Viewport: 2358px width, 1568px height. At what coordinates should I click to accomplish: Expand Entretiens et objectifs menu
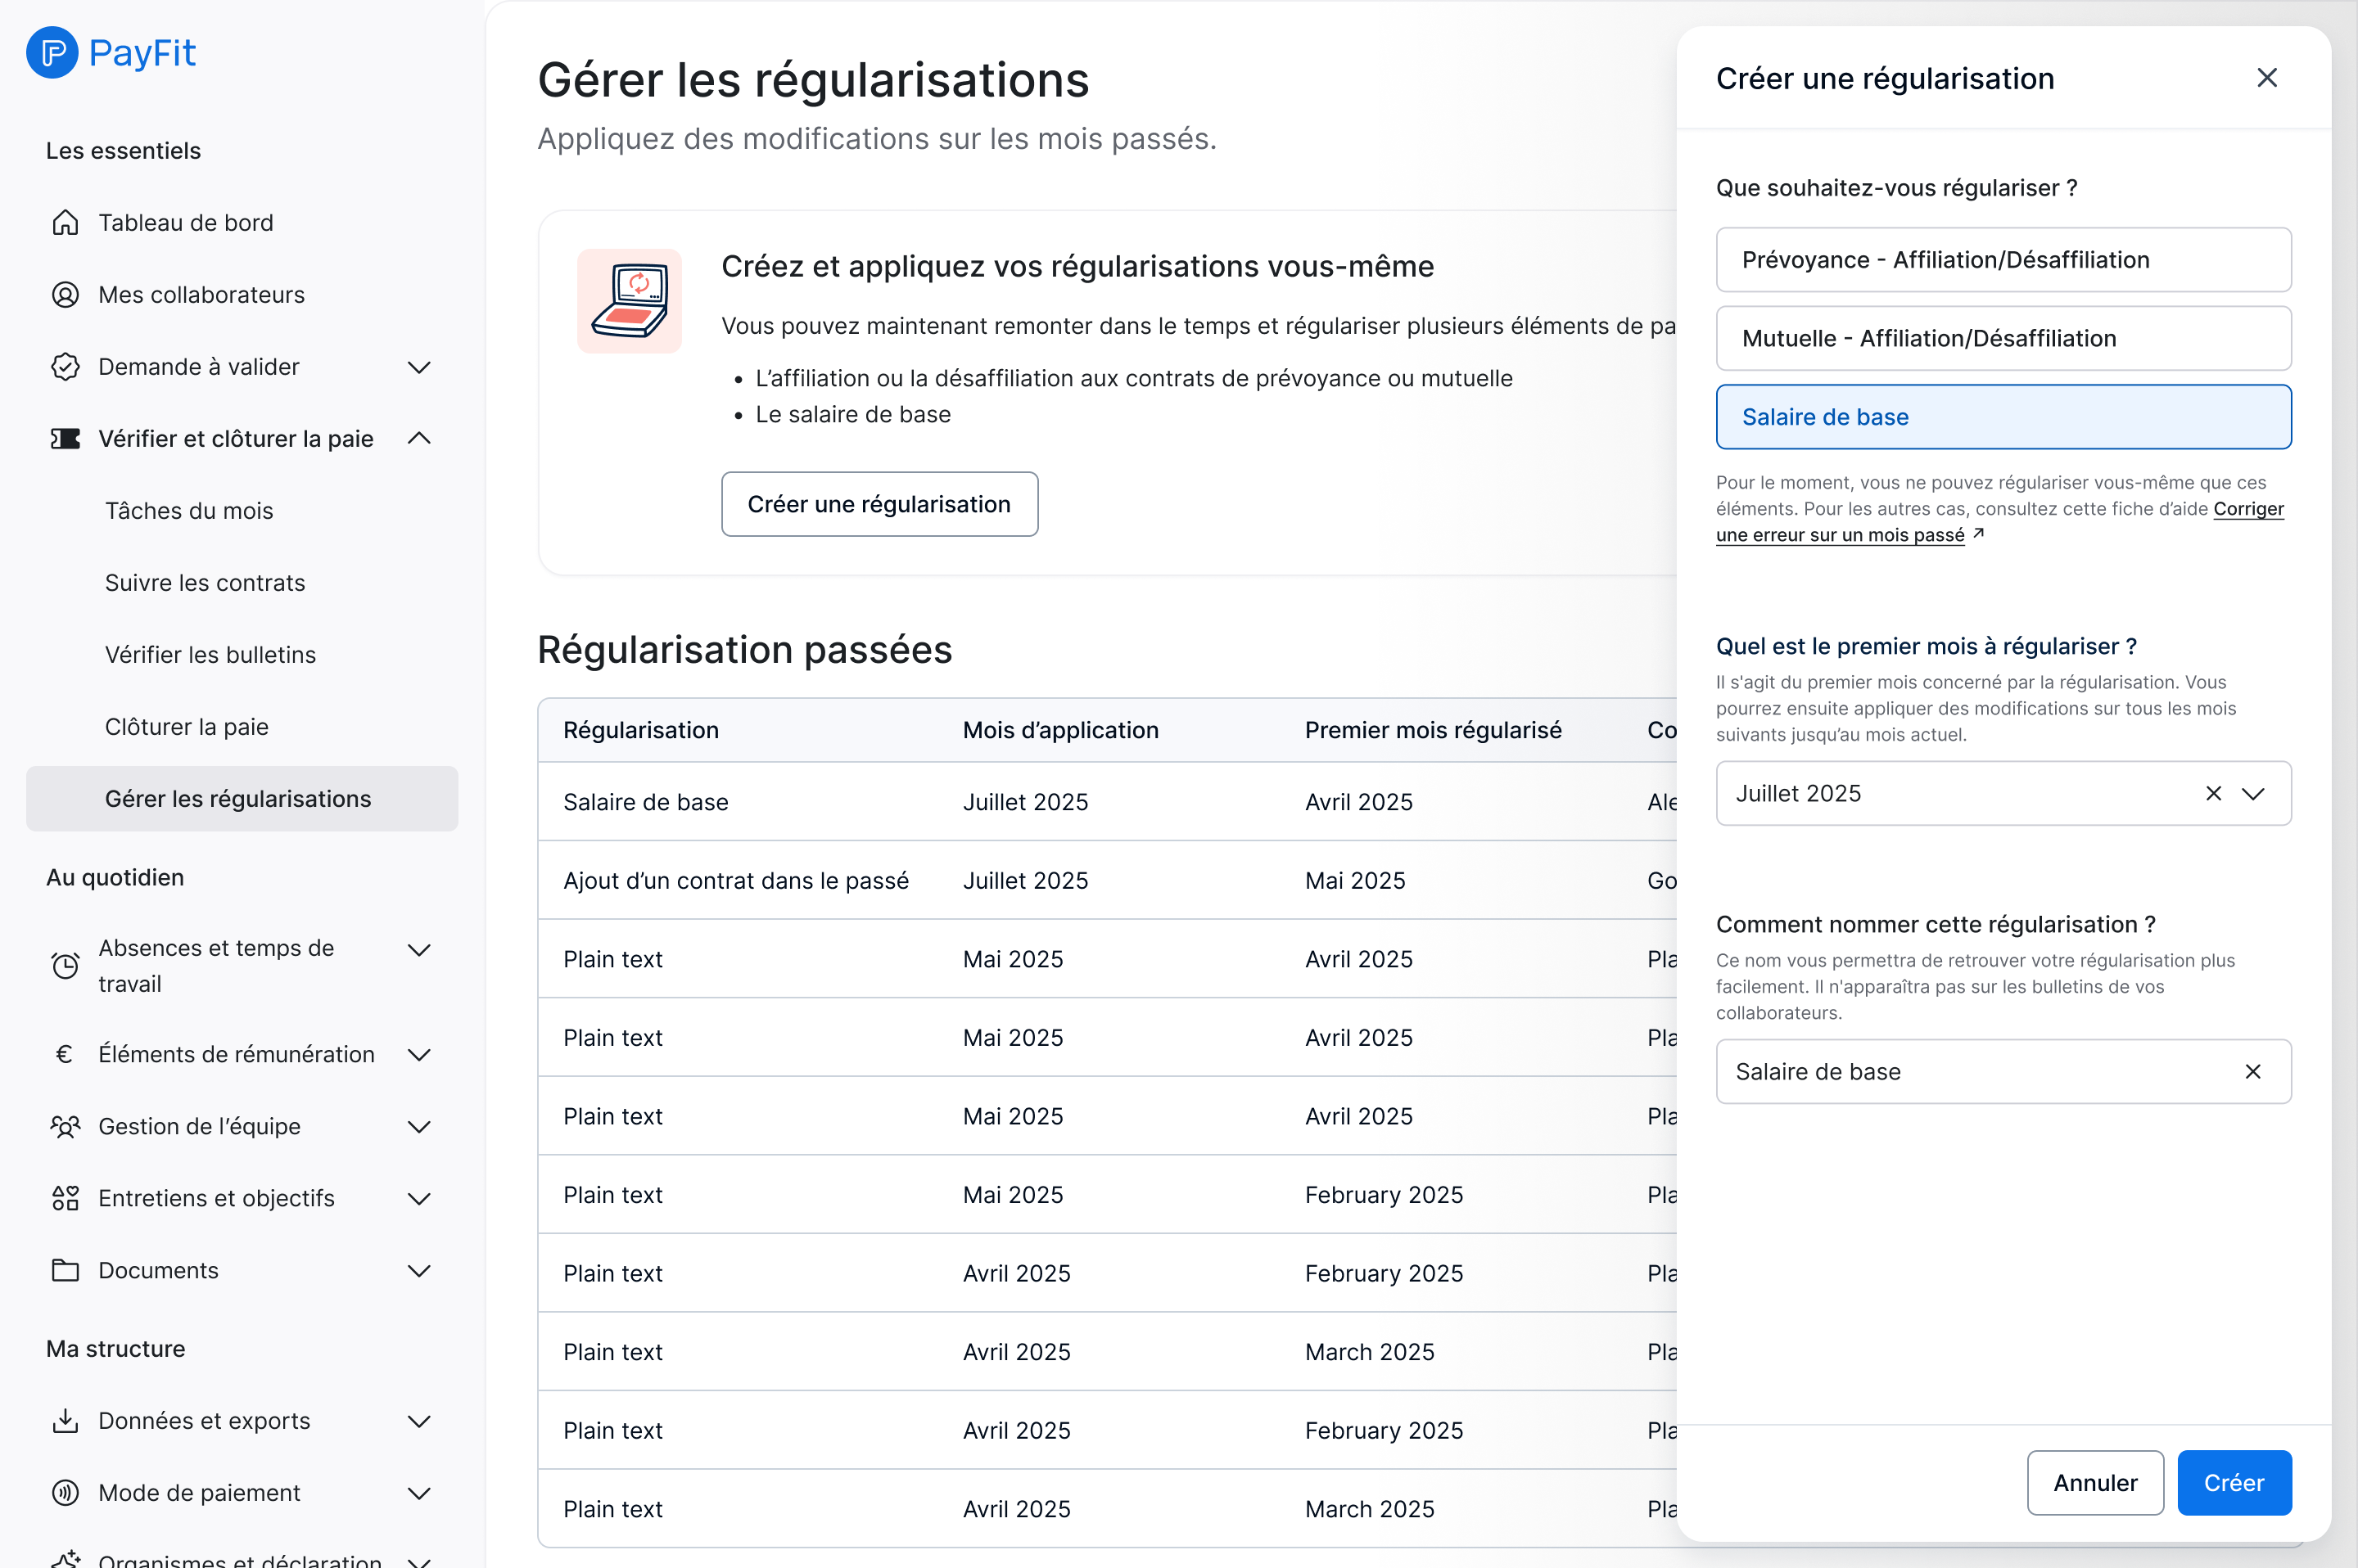419,1198
